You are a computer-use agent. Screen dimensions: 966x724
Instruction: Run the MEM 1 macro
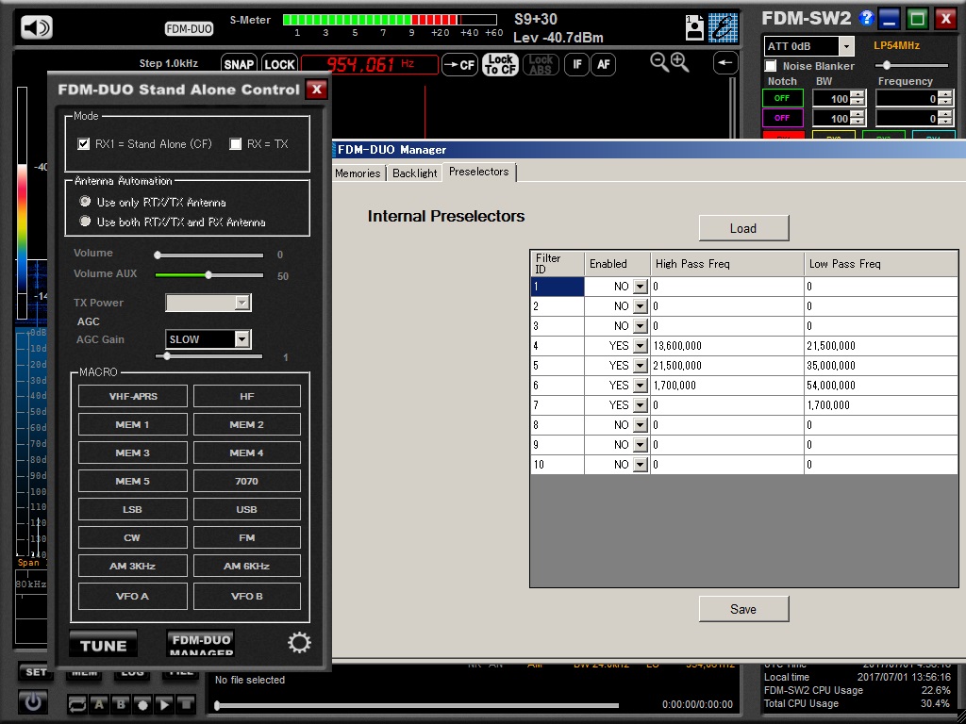click(x=133, y=424)
